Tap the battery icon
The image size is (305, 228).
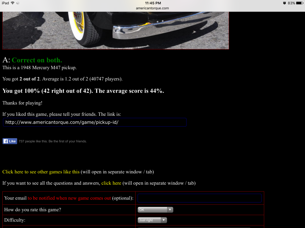(x=299, y=3)
